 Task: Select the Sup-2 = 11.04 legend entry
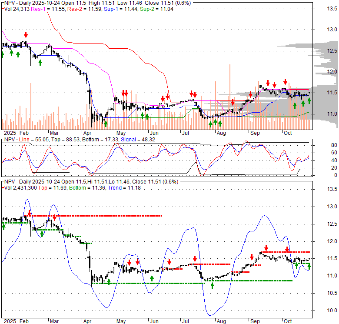click(156, 9)
